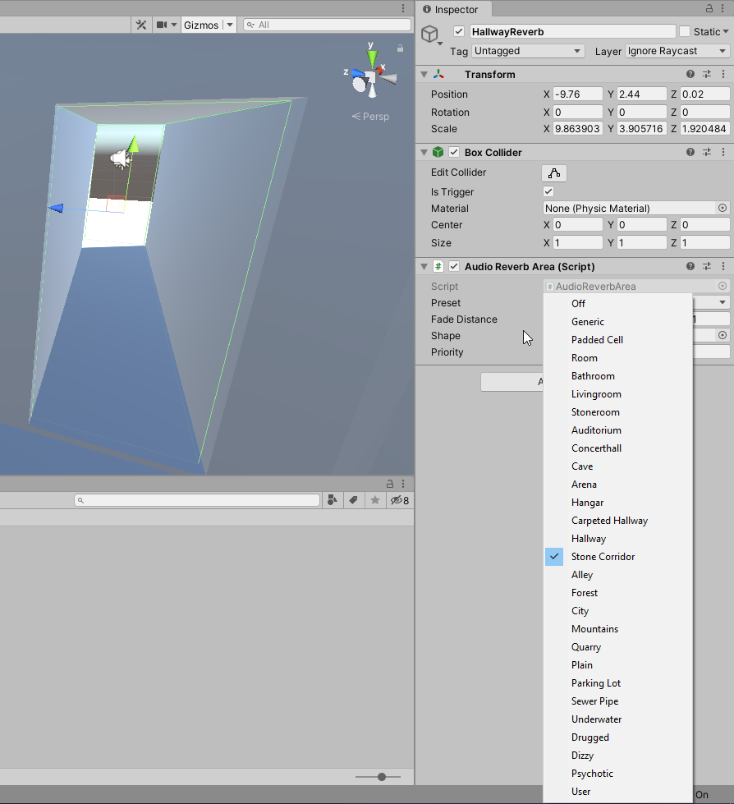Open the Layer dropdown set to Ignore Raycast
Image resolution: width=734 pixels, height=804 pixels.
(x=677, y=51)
